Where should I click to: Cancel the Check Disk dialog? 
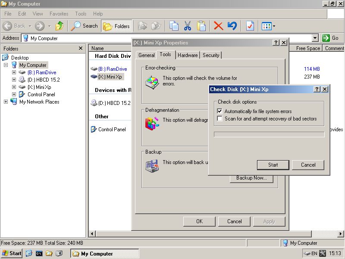coord(308,165)
